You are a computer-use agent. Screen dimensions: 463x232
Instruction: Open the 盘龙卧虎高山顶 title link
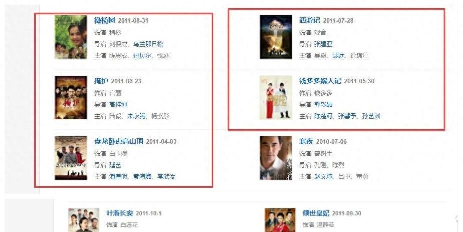tap(119, 141)
